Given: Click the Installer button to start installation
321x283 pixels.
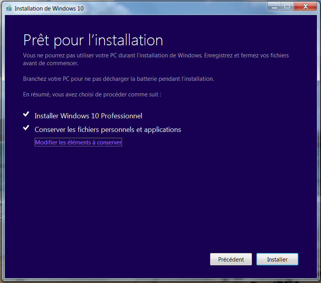Looking at the screenshot, I should (x=277, y=259).
